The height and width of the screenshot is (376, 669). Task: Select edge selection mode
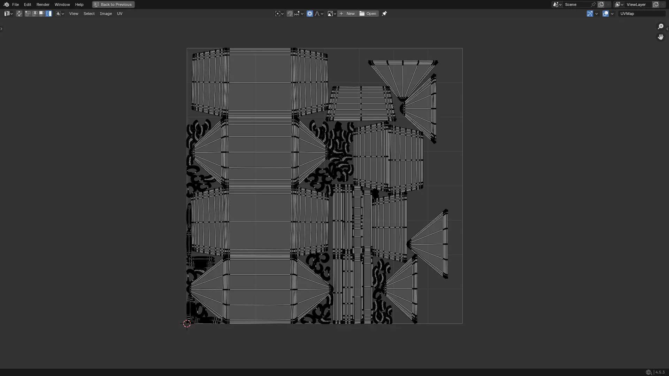35,14
